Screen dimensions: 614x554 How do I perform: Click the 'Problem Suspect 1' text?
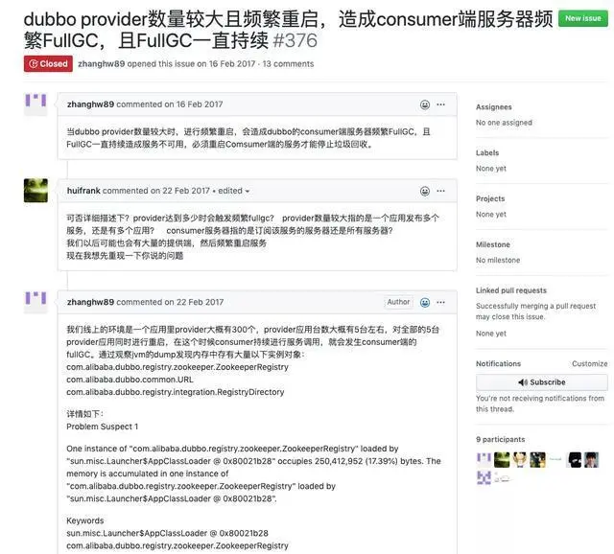103,427
